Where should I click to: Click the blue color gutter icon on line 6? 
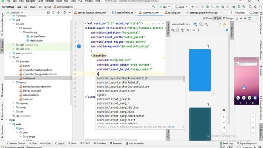79,46
